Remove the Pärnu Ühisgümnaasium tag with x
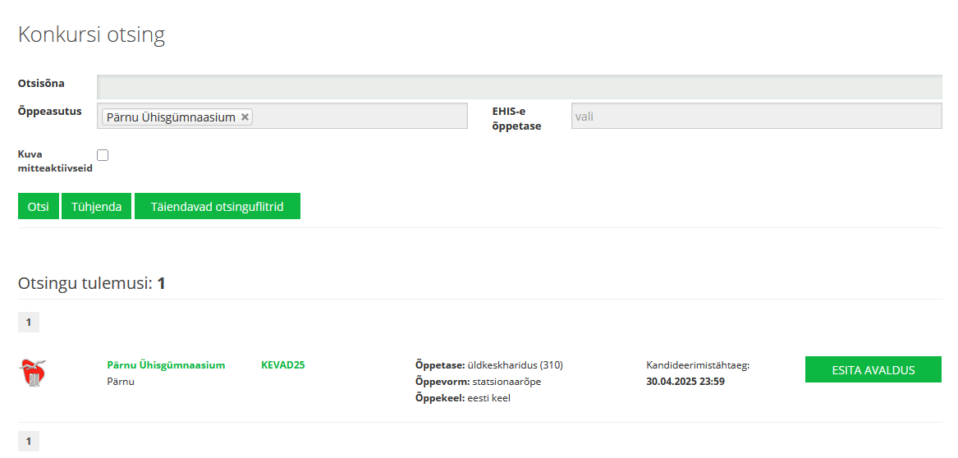Image resolution: width=958 pixels, height=458 pixels. [245, 117]
